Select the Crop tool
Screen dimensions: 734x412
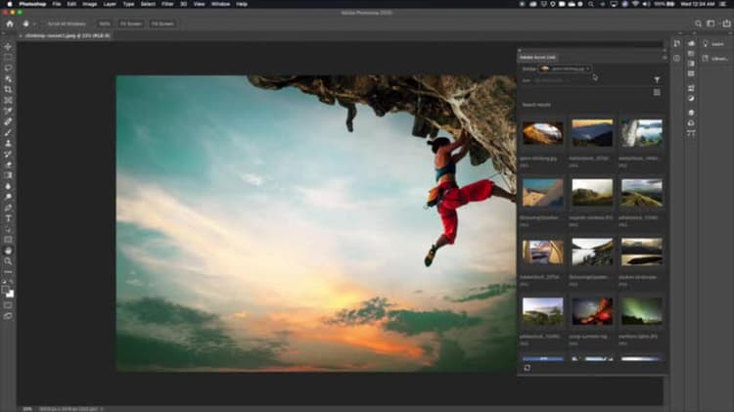[8, 89]
